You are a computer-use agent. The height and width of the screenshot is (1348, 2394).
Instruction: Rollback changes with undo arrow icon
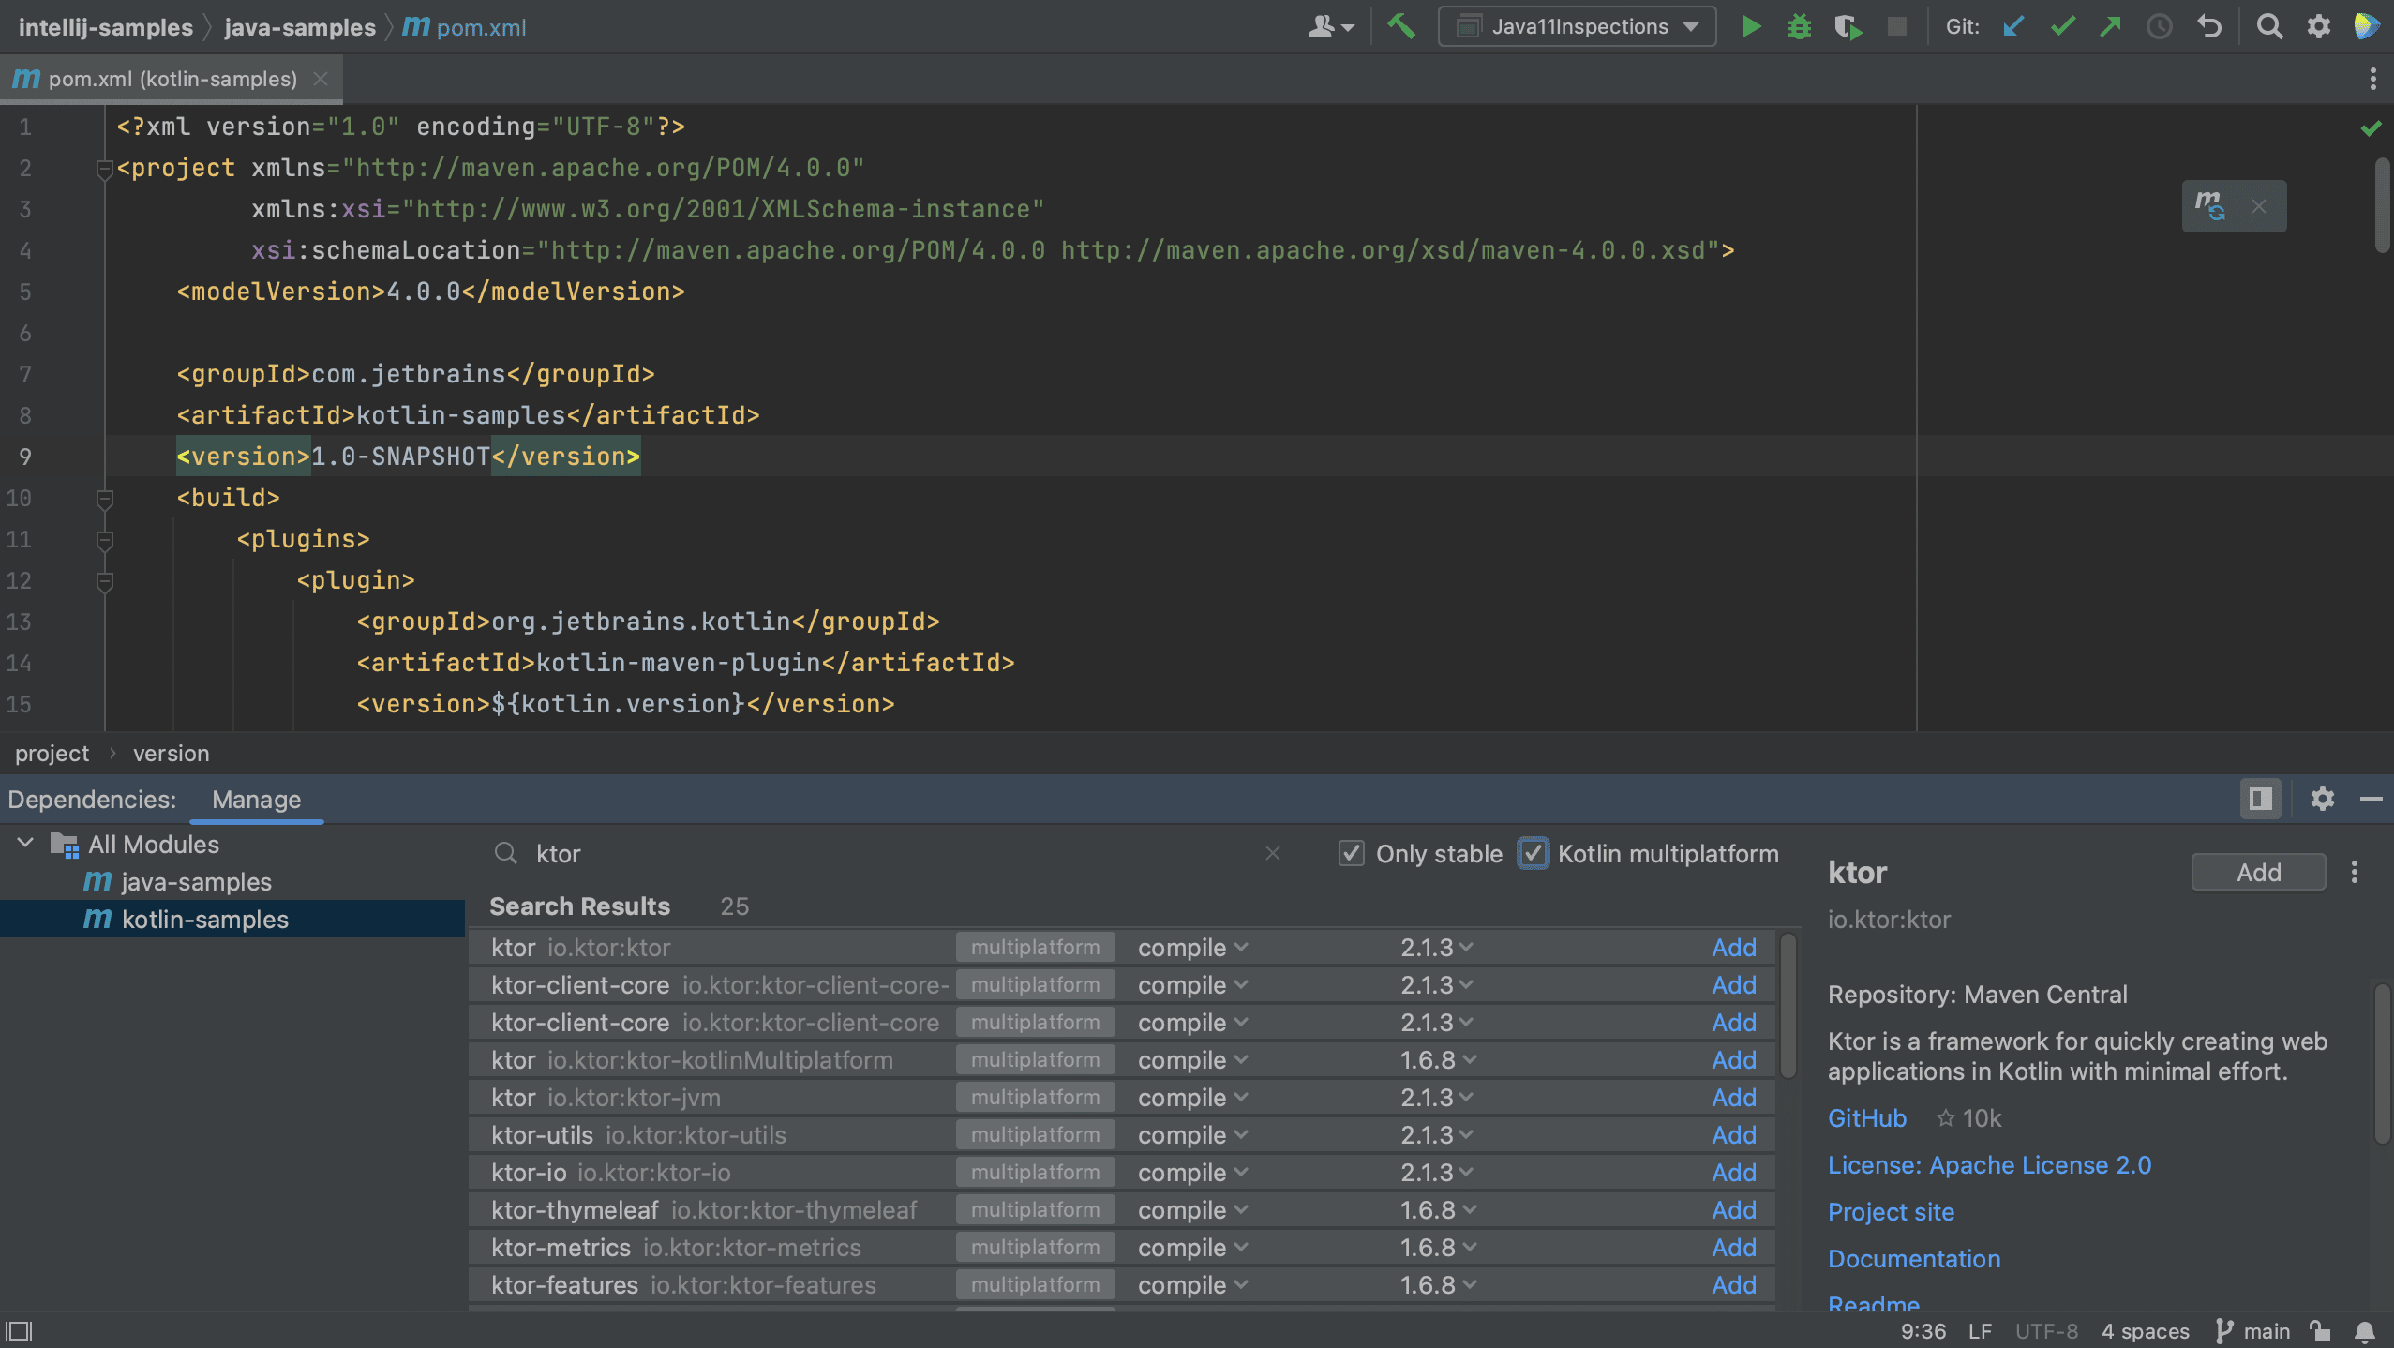click(2208, 26)
